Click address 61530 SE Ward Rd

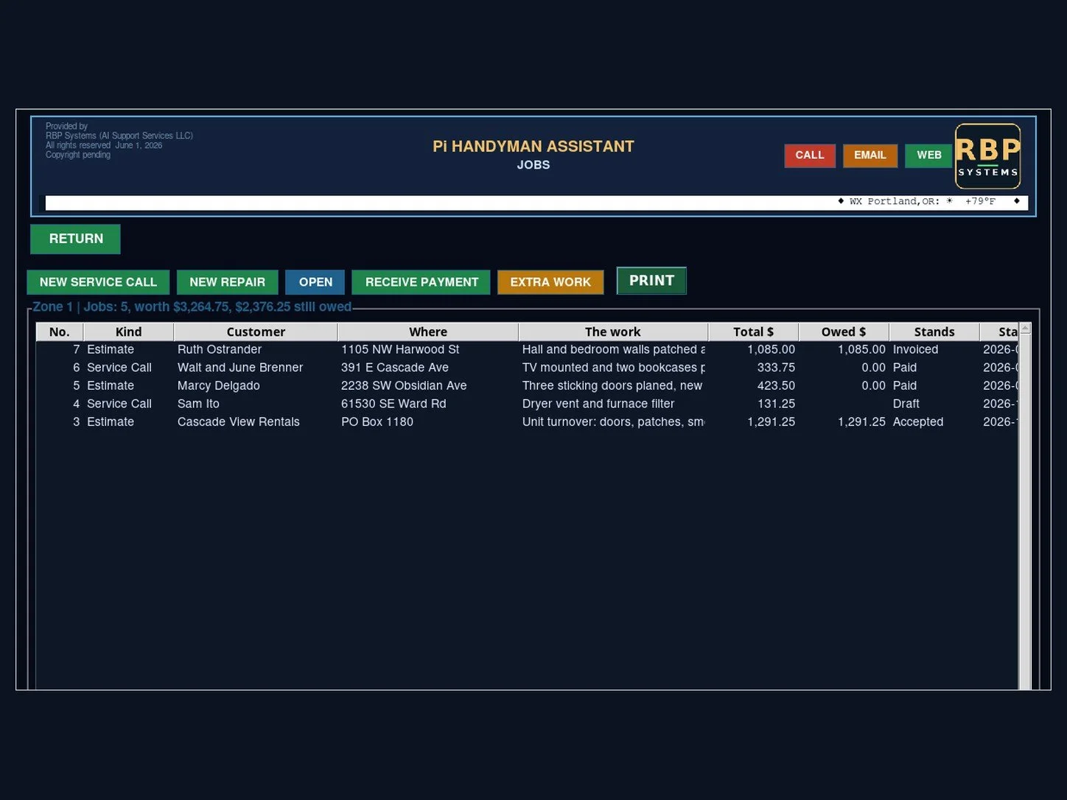pos(393,404)
